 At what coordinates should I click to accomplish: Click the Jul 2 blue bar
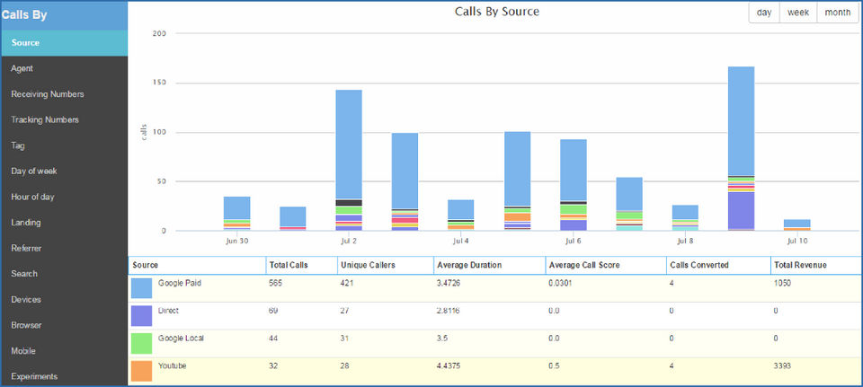coord(349,144)
